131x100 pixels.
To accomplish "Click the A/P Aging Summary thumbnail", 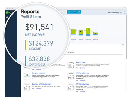I will tap(71, 87).
